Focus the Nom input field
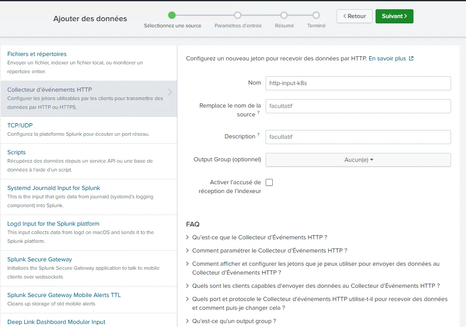The image size is (466, 327). [x=358, y=83]
